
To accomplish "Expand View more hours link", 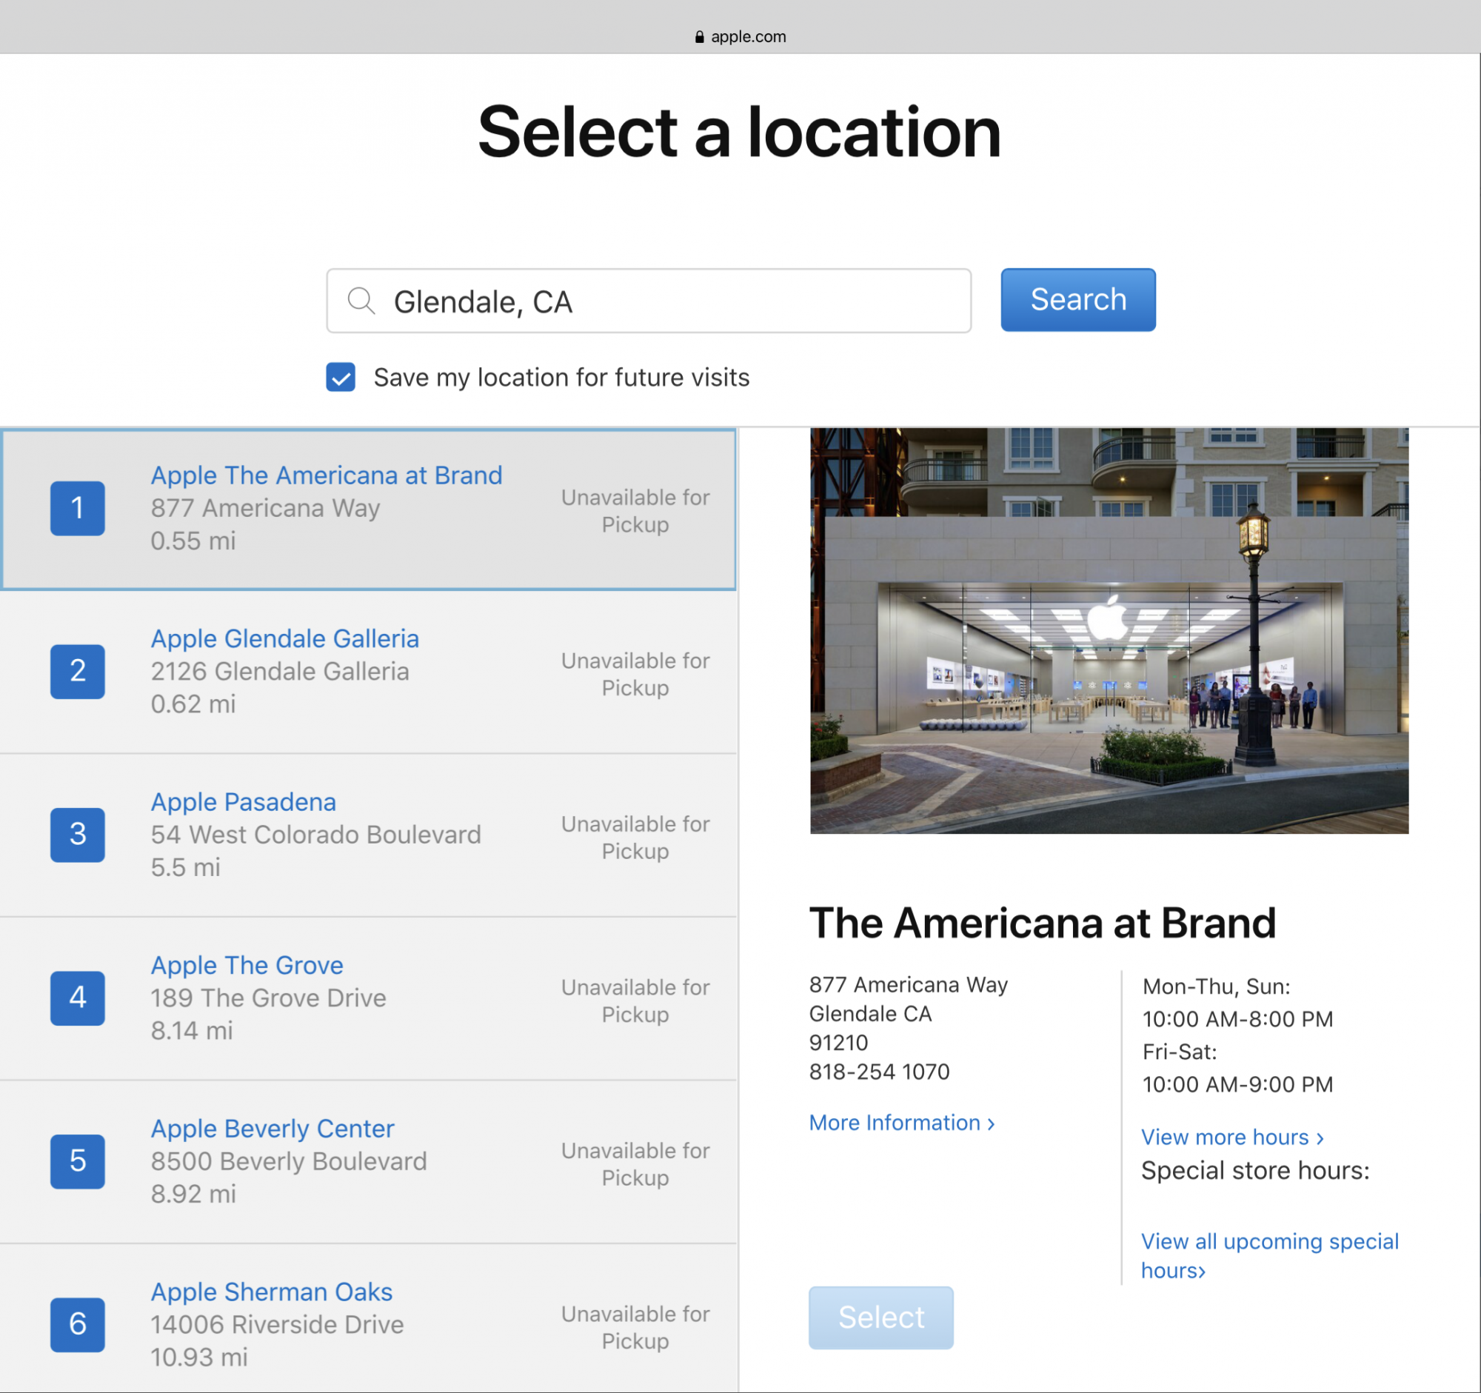I will [x=1231, y=1137].
